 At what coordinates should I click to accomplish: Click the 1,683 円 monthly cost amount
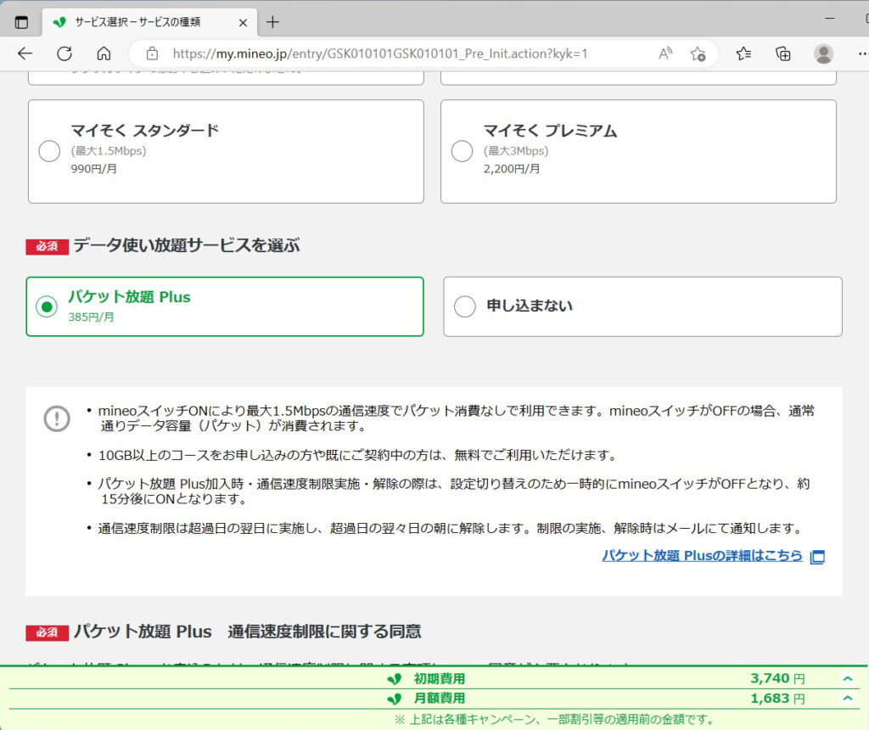point(777,699)
